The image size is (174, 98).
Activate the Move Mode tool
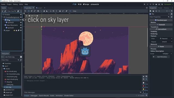(x=29, y=11)
